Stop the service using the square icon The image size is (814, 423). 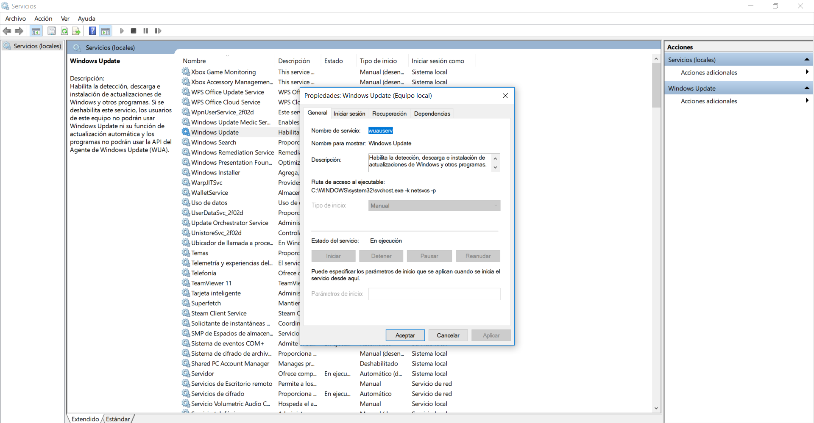pos(134,31)
